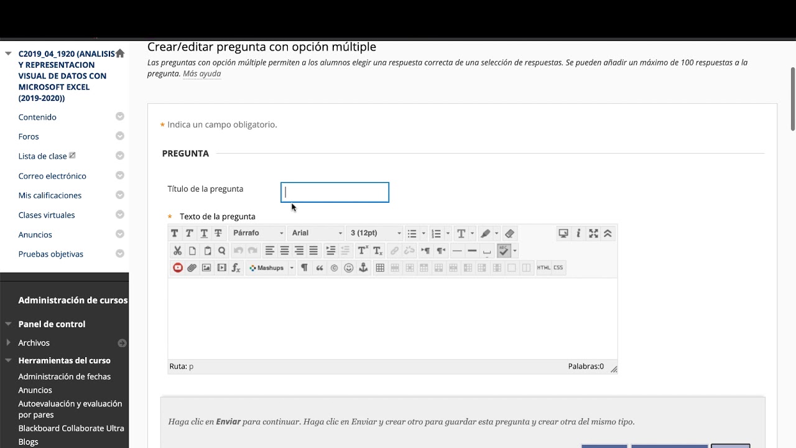Image resolution: width=796 pixels, height=448 pixels.
Task: Open find/search magnifier tool in editor
Action: (222, 251)
